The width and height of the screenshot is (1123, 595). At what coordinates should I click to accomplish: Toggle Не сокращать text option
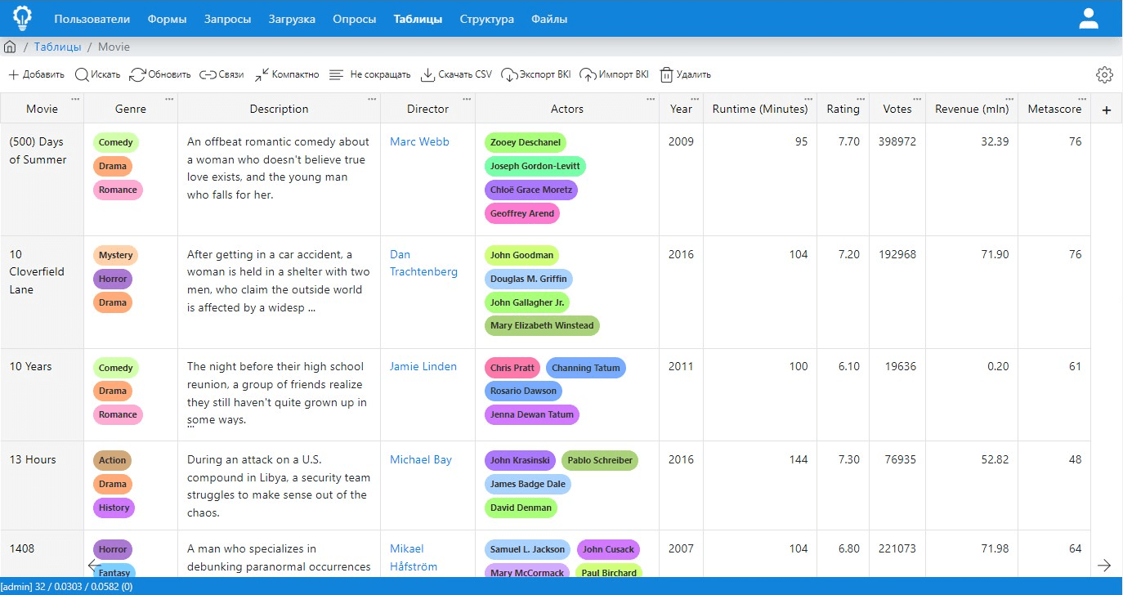(x=369, y=74)
